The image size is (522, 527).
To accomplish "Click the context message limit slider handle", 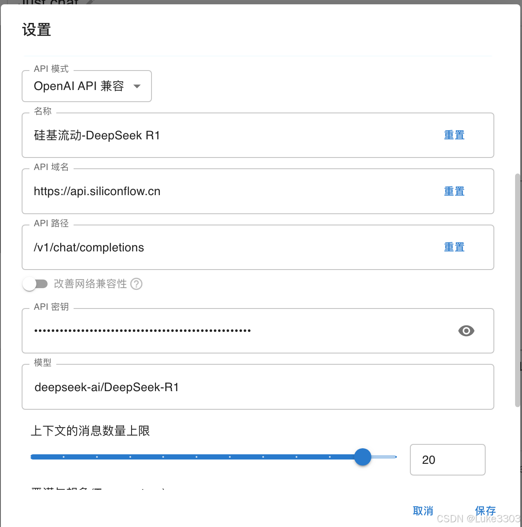I will pyautogui.click(x=363, y=457).
